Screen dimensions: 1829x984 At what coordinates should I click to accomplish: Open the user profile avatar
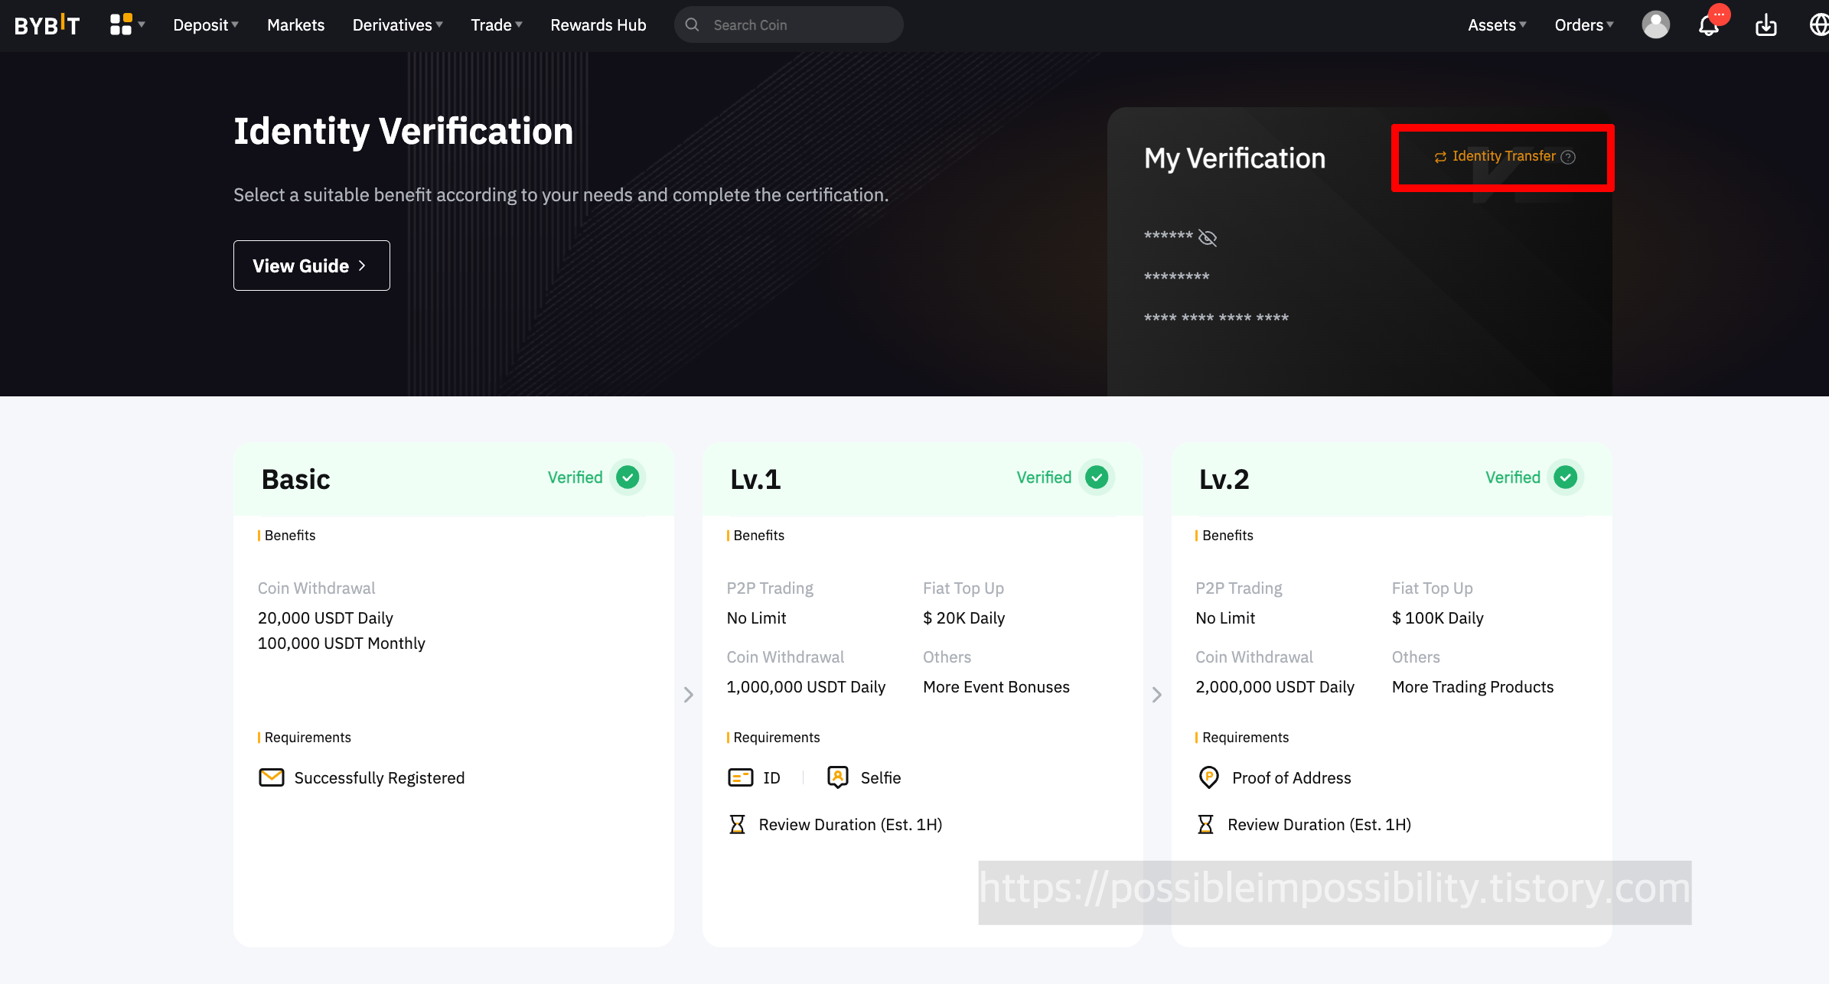[1655, 24]
